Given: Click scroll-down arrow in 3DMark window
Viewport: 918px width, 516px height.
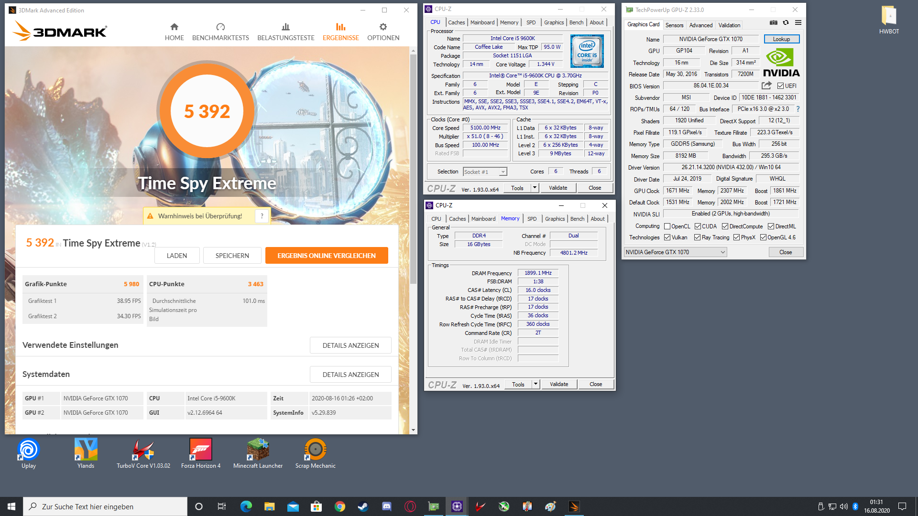Looking at the screenshot, I should pos(413,430).
